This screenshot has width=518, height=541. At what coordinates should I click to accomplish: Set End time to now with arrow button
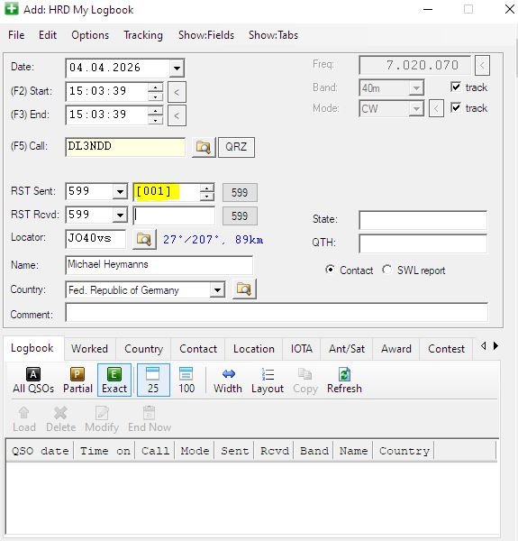177,115
